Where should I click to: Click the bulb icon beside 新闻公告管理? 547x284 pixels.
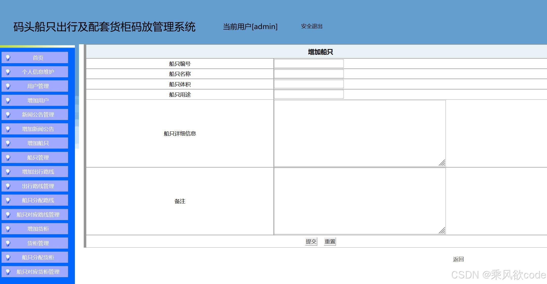[x=8, y=115]
